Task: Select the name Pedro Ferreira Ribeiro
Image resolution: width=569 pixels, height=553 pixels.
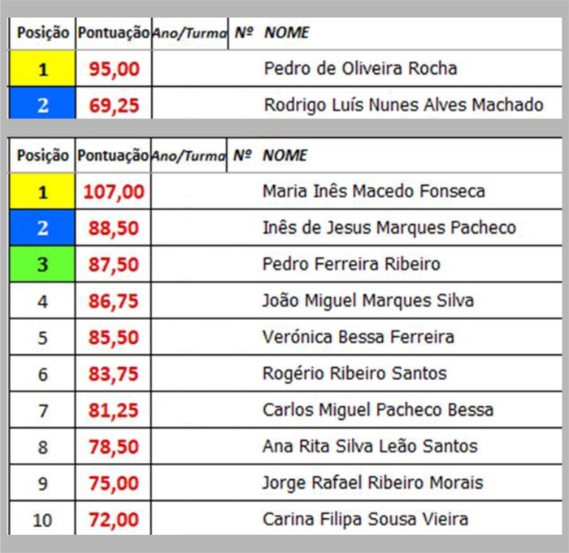Action: (x=351, y=265)
